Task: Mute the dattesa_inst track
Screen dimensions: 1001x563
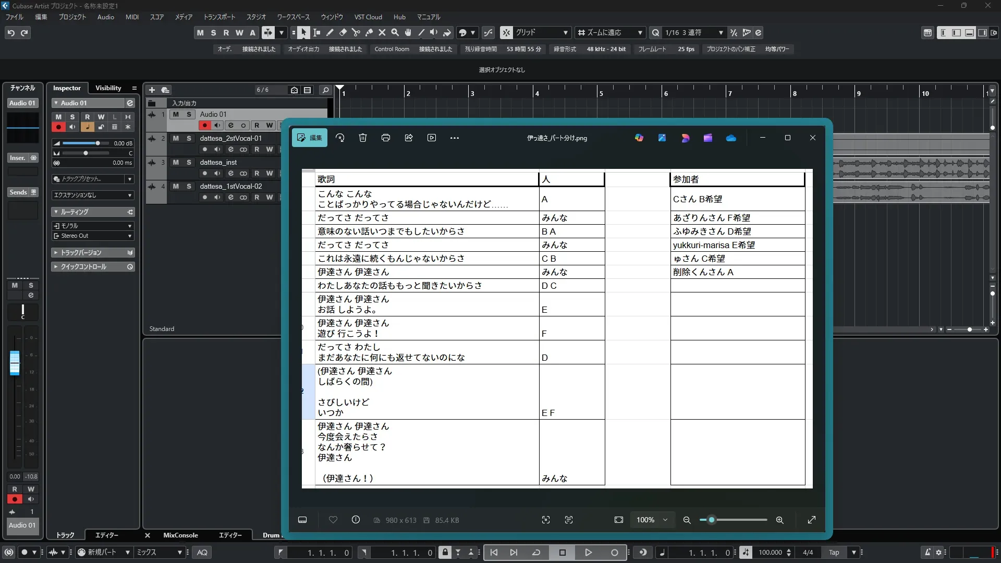Action: click(x=176, y=163)
